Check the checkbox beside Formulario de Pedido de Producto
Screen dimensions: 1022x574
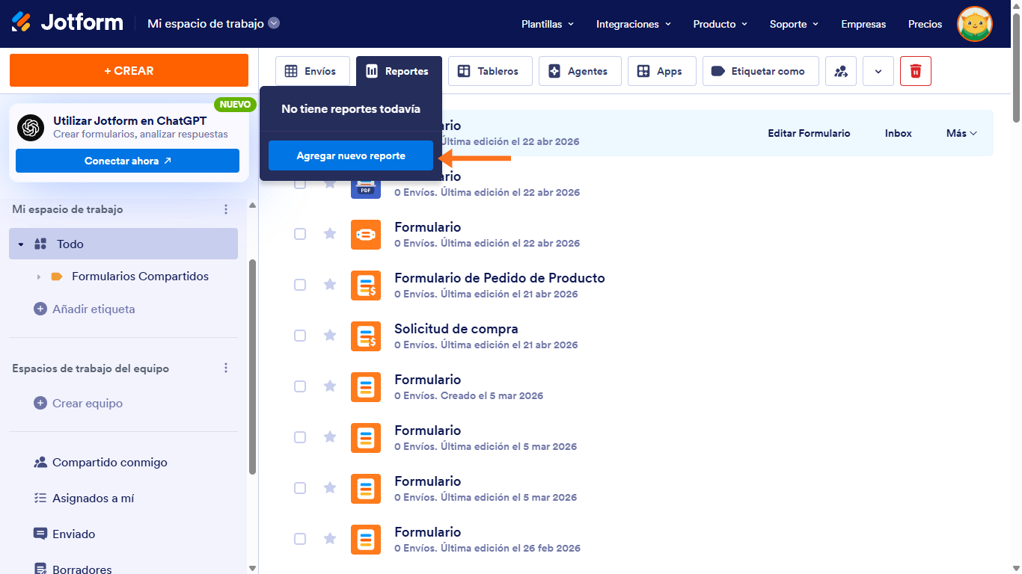[x=300, y=285]
